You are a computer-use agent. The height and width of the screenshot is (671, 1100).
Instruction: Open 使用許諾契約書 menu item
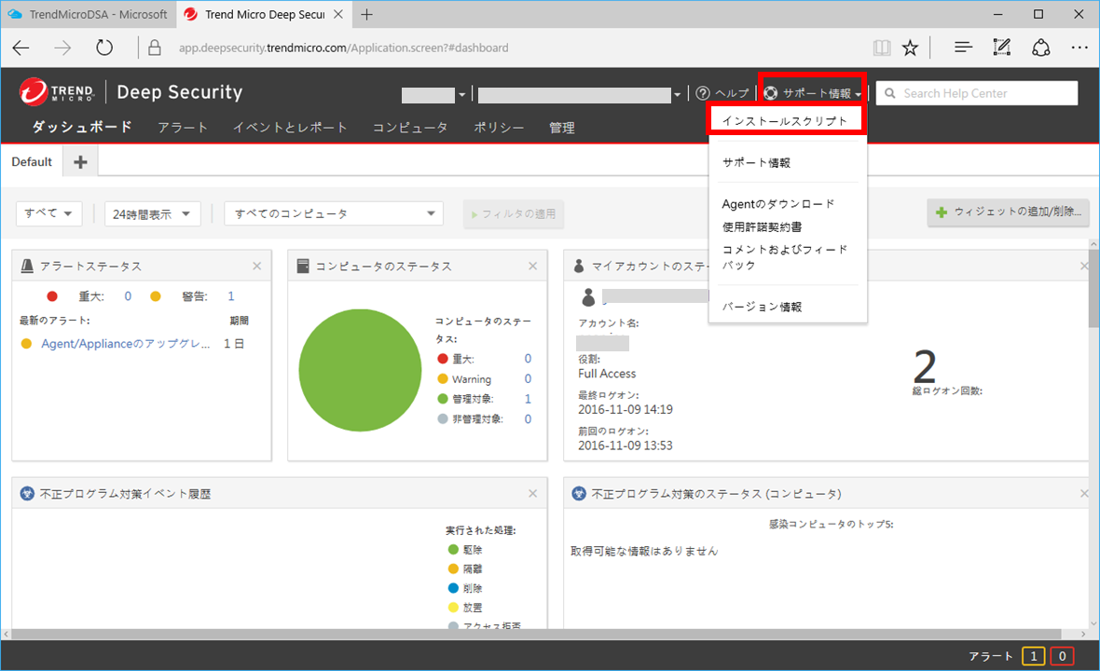point(762,227)
